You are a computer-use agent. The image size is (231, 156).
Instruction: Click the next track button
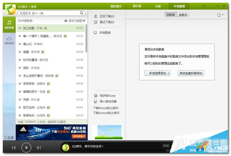point(39,148)
